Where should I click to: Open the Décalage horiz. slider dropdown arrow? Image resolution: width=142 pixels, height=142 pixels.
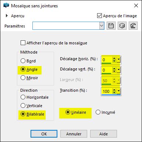[118, 60]
